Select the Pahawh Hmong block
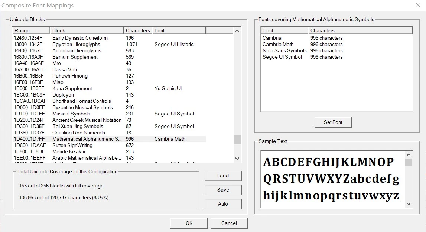The width and height of the screenshot is (426, 232). pos(109,76)
